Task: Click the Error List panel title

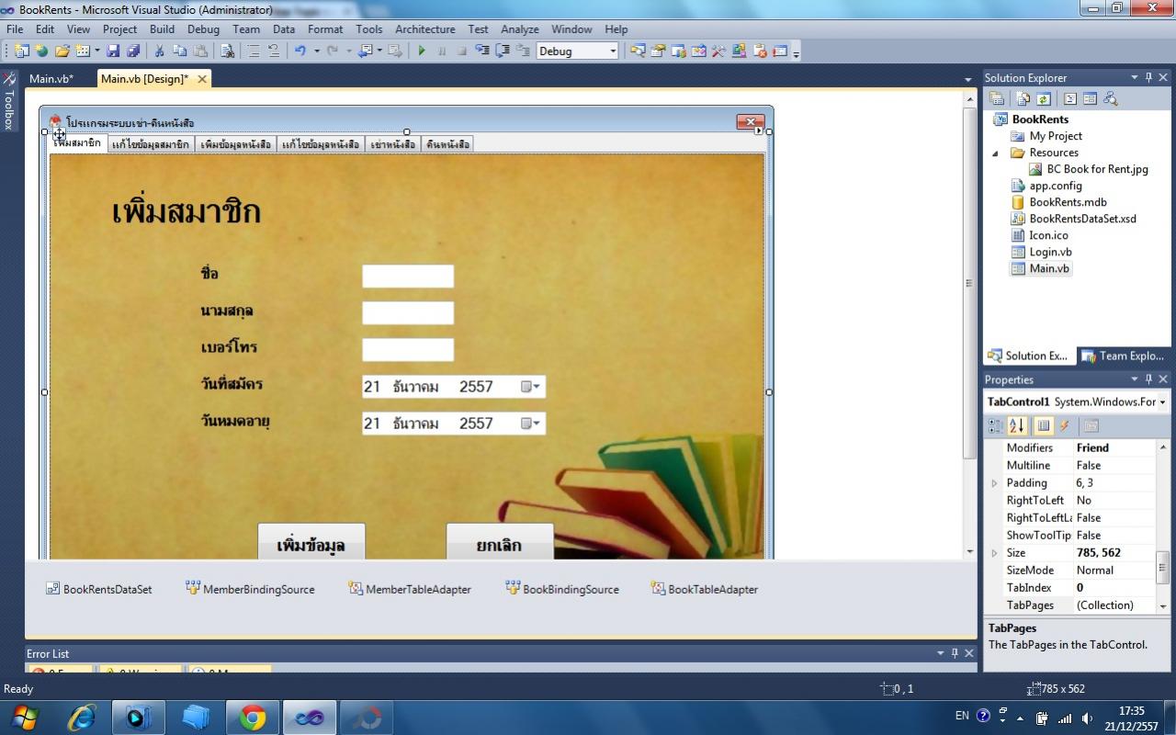Action: tap(48, 654)
